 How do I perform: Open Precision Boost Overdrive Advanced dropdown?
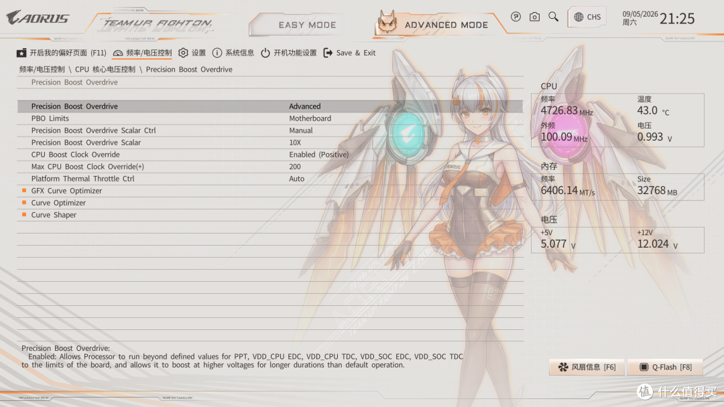pyautogui.click(x=305, y=106)
